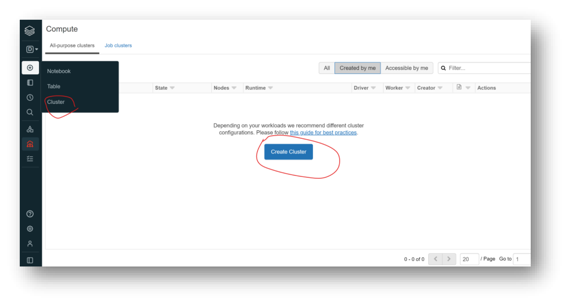Open the Workspace icon in sidebar
The width and height of the screenshot is (569, 305).
click(x=30, y=83)
